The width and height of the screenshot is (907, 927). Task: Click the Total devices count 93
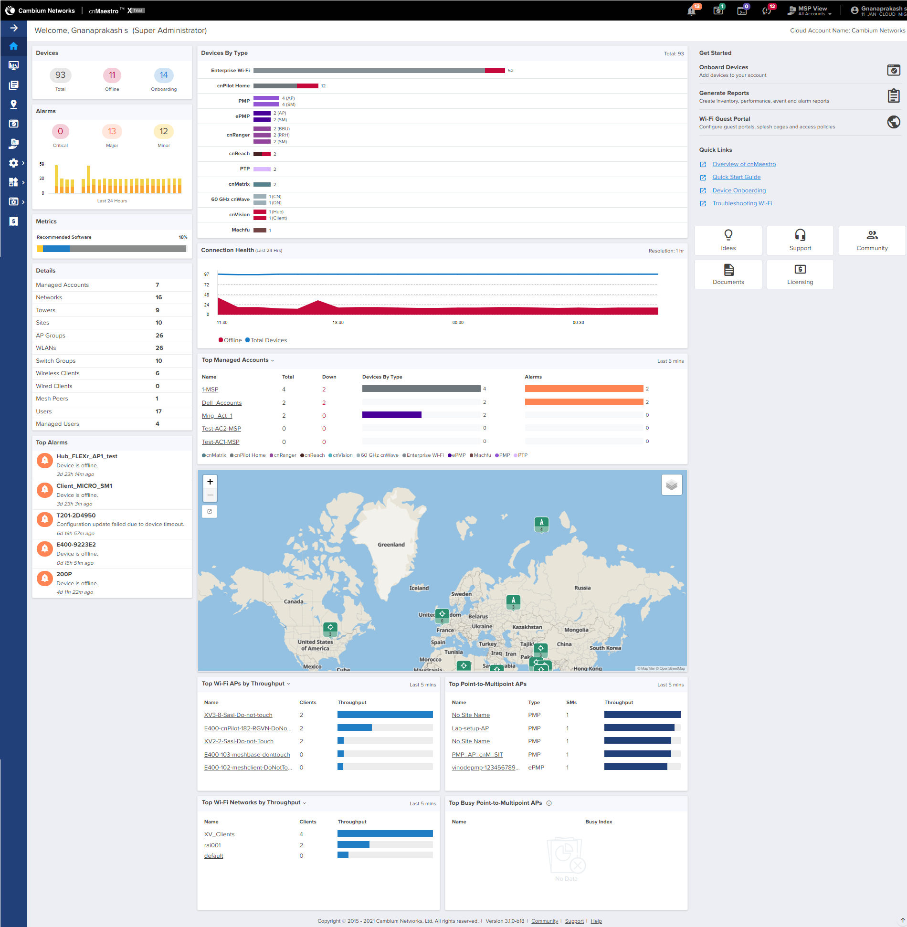(x=60, y=75)
